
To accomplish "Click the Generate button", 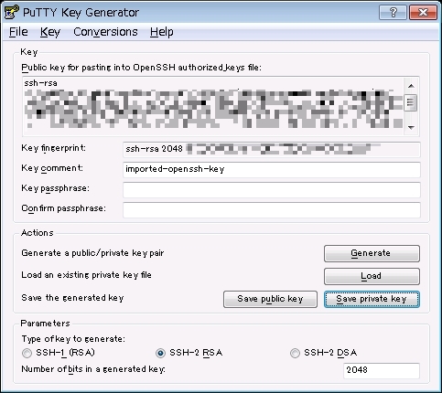I will [x=372, y=253].
